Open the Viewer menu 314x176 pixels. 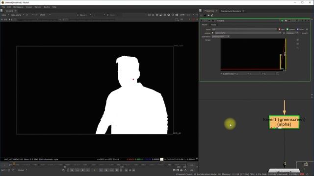click(x=29, y=7)
